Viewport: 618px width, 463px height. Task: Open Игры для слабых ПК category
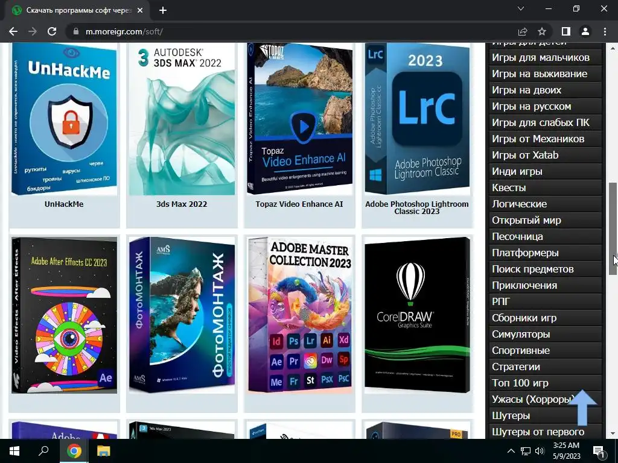[545, 122]
